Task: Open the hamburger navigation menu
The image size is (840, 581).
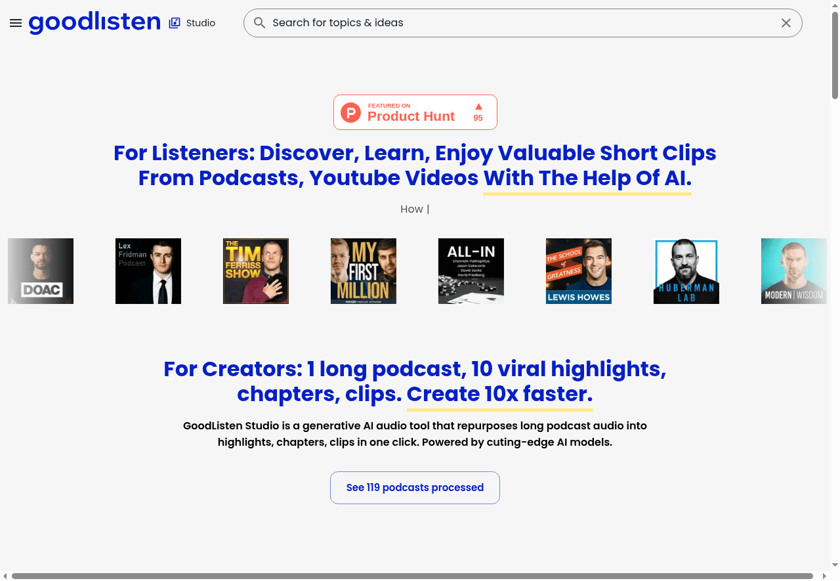Action: pyautogui.click(x=16, y=23)
